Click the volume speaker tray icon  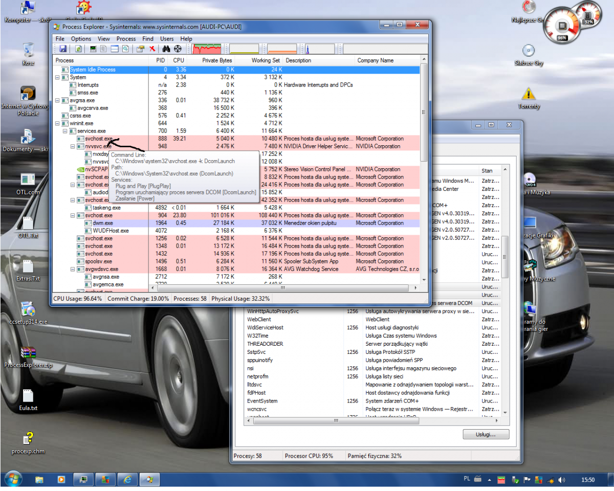tap(562, 480)
